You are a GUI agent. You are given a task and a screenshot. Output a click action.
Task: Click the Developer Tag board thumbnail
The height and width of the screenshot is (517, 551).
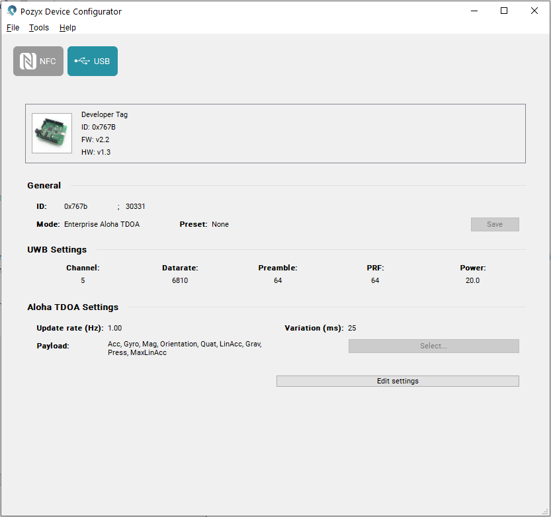click(52, 134)
